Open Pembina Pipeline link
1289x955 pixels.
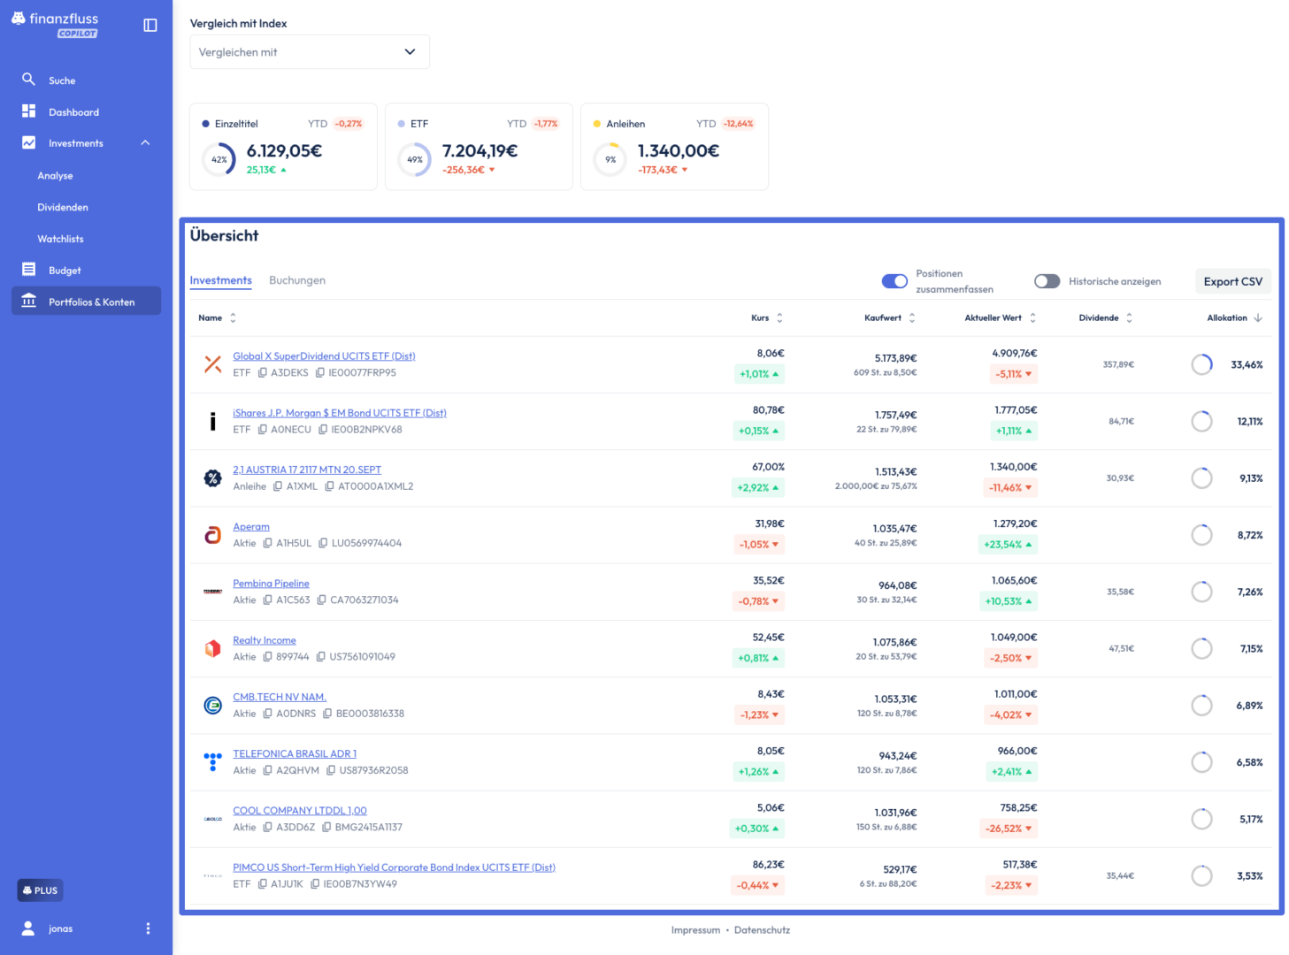pyautogui.click(x=271, y=584)
